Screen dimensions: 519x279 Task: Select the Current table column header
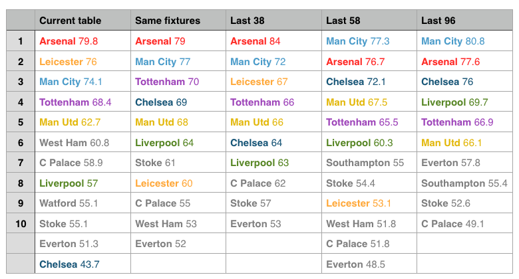83,20
